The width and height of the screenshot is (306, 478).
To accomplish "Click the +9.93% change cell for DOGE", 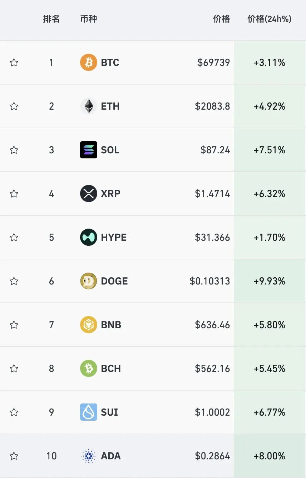I will (x=269, y=281).
